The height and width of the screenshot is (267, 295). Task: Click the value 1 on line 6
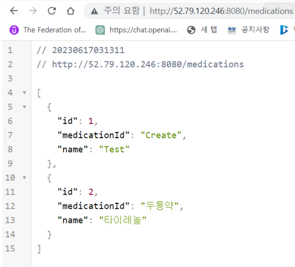coord(91,121)
